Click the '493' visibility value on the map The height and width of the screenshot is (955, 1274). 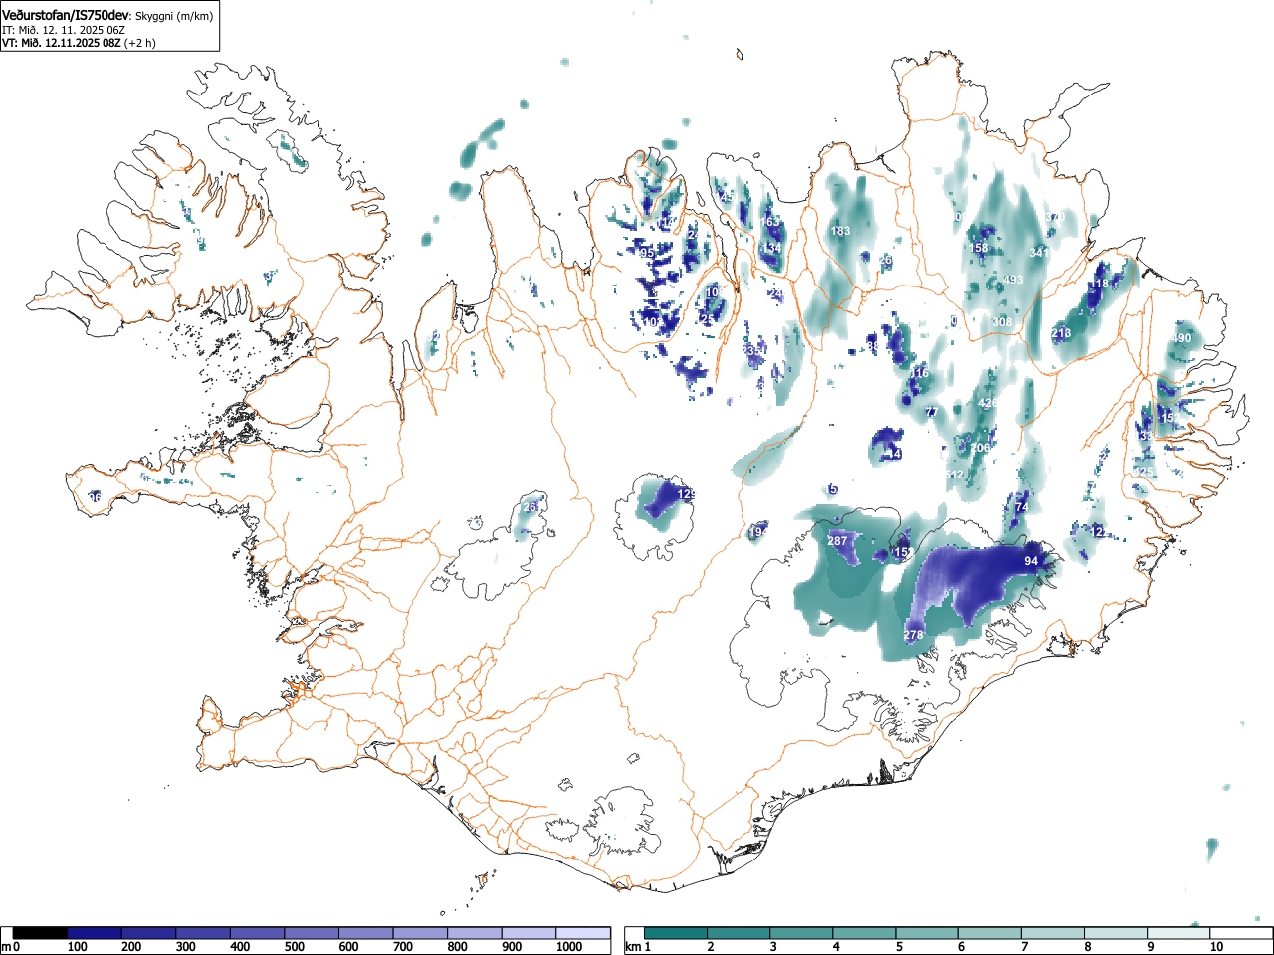pos(1013,280)
